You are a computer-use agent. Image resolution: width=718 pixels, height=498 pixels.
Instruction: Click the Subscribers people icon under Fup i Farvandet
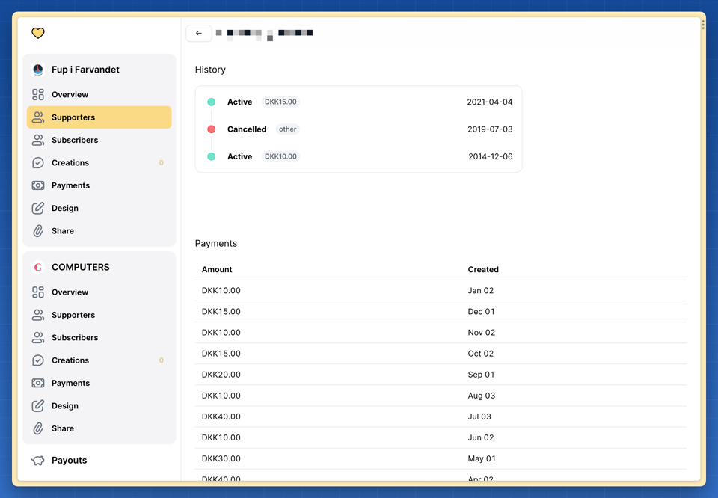[38, 140]
